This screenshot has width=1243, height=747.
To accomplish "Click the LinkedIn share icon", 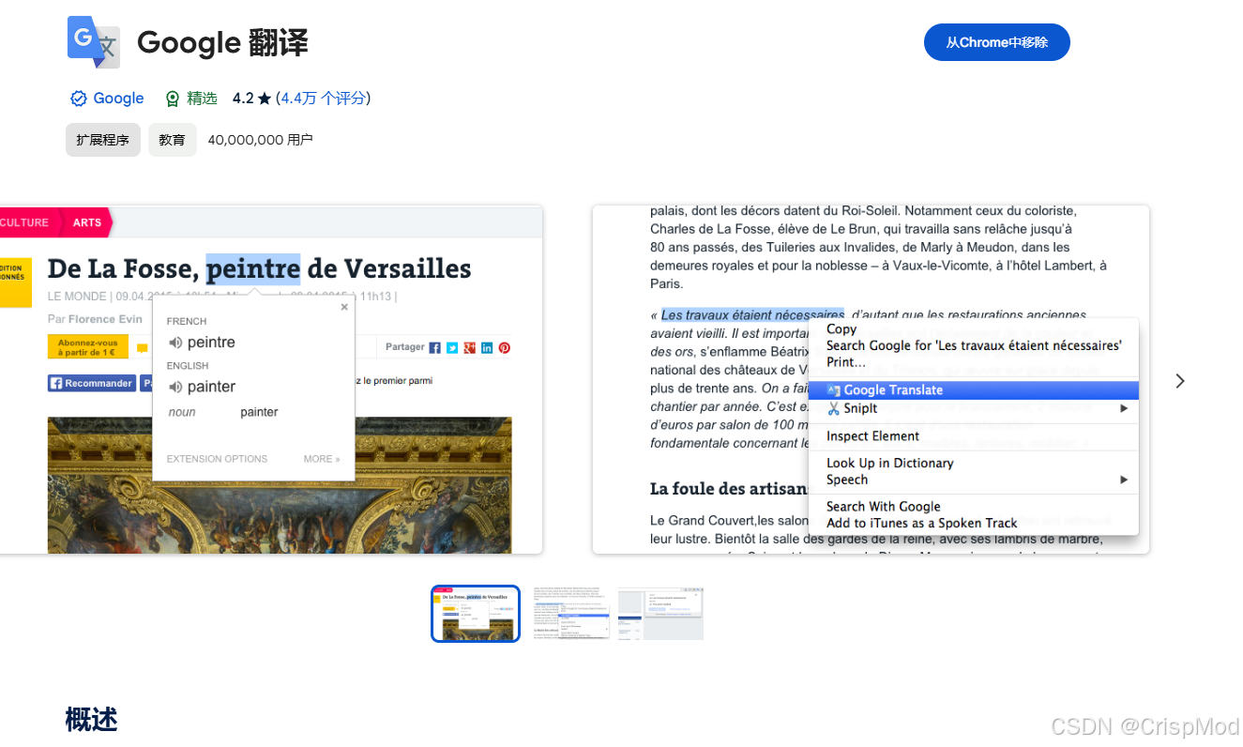I will [x=487, y=347].
